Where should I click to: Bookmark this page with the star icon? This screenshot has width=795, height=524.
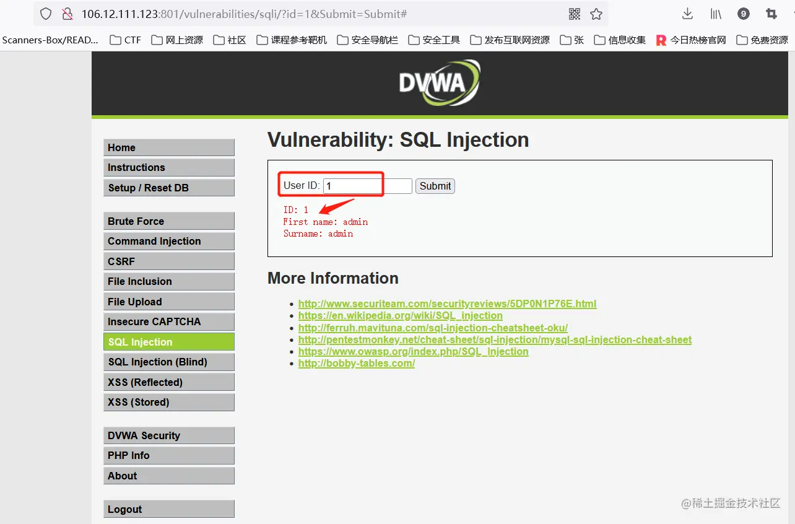point(596,14)
